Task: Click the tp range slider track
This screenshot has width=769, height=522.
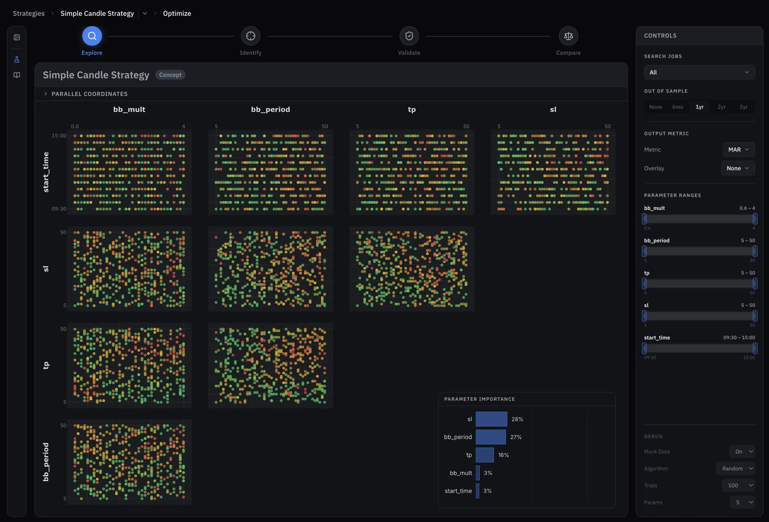Action: tap(699, 284)
